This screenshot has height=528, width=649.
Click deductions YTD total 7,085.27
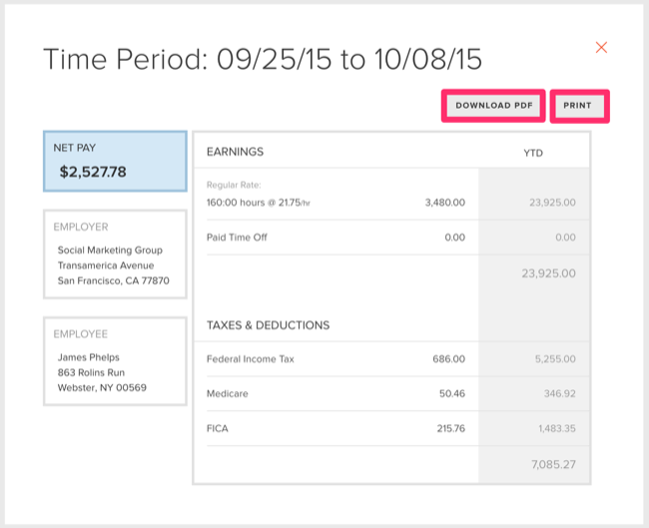(553, 464)
